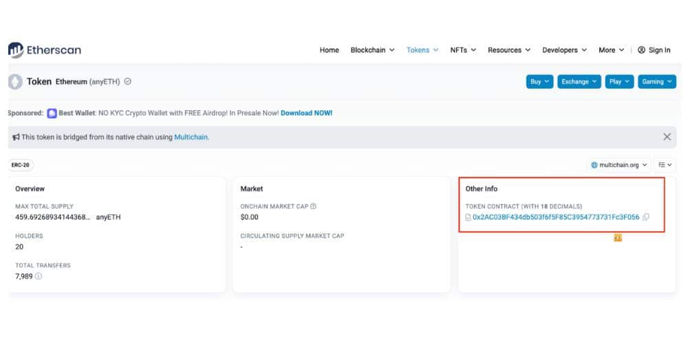Copy the token contract address
Viewport: 688px width, 344px height.
tap(646, 217)
